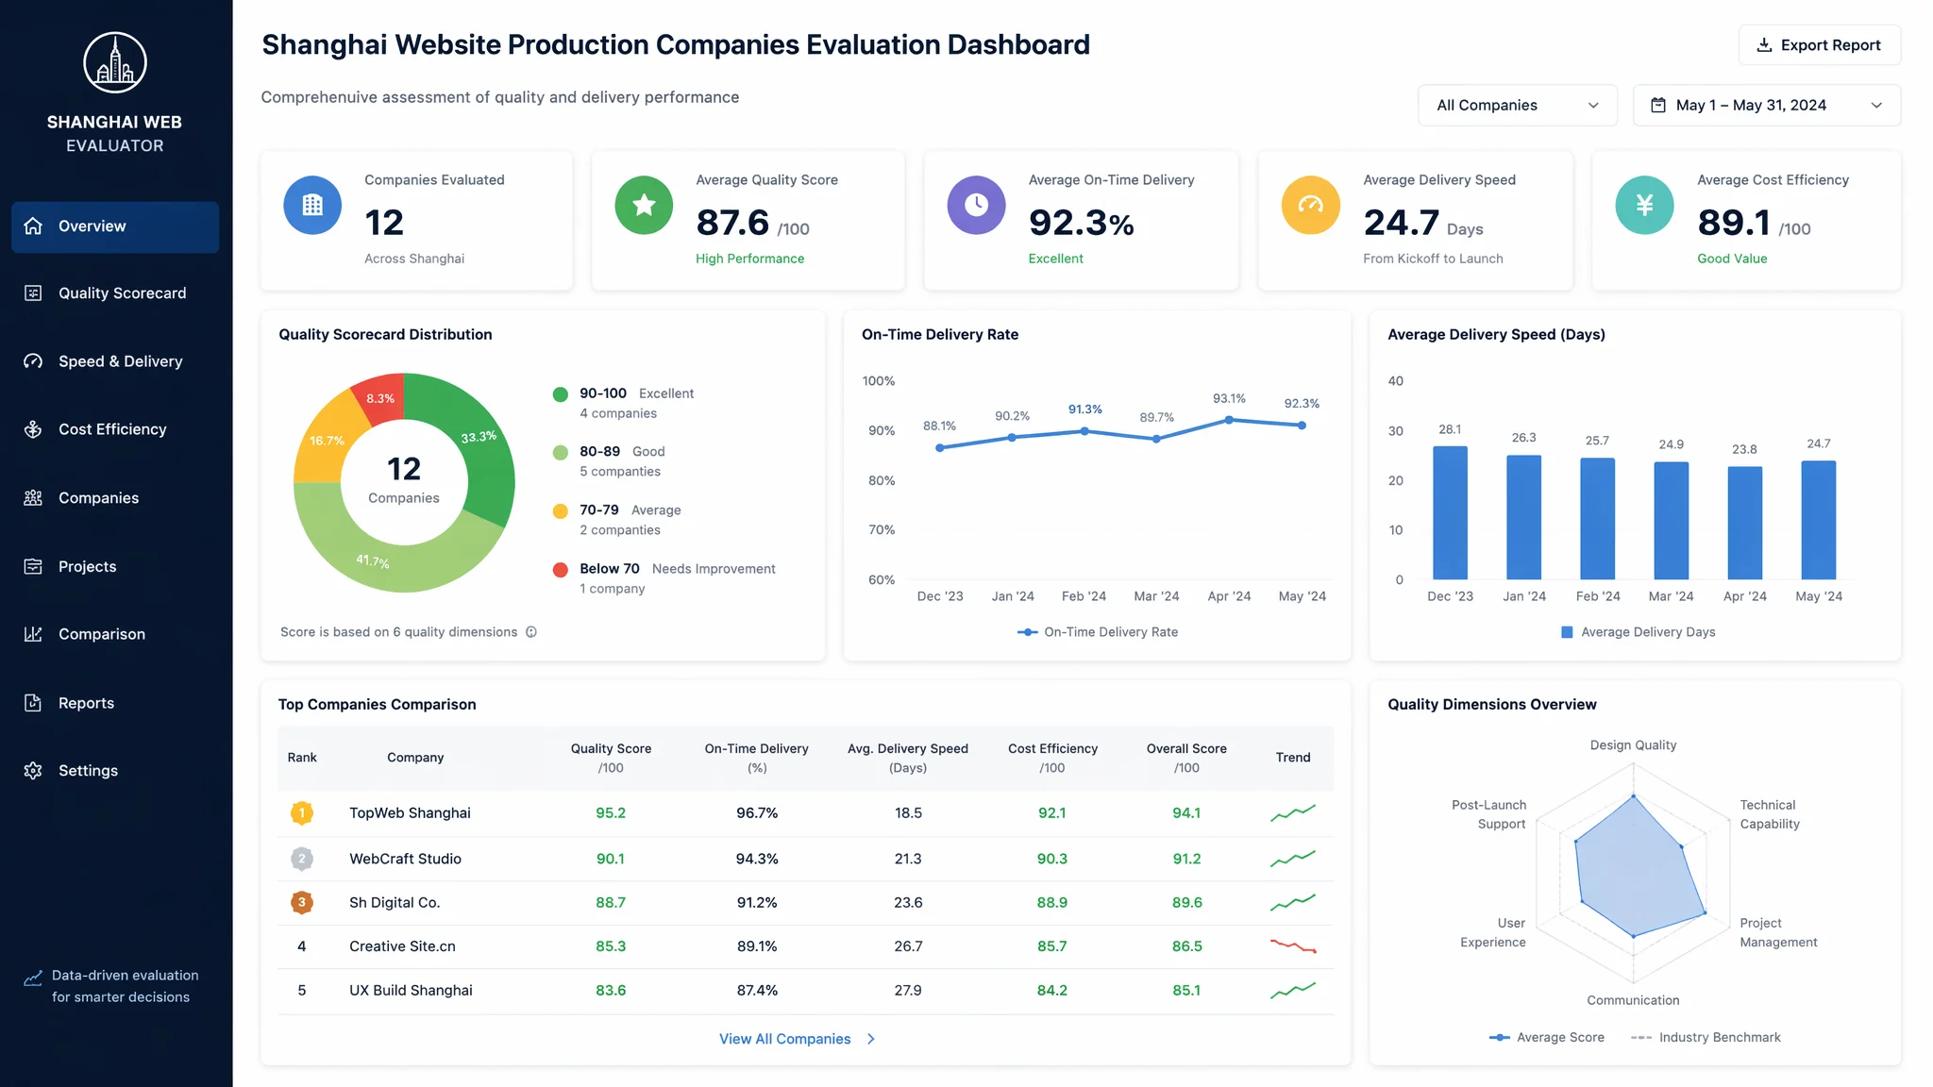This screenshot has width=1933, height=1087.
Task: Click the Export Report button
Action: tap(1819, 45)
